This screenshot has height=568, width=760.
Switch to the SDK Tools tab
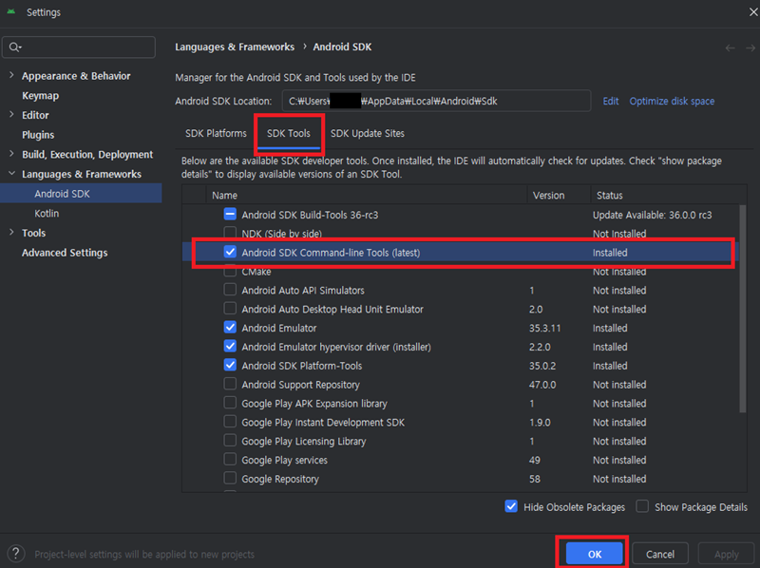[x=289, y=133]
